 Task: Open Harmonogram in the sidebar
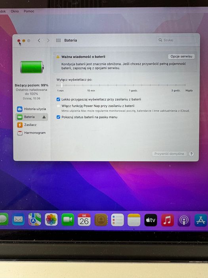pyautogui.click(x=32, y=133)
